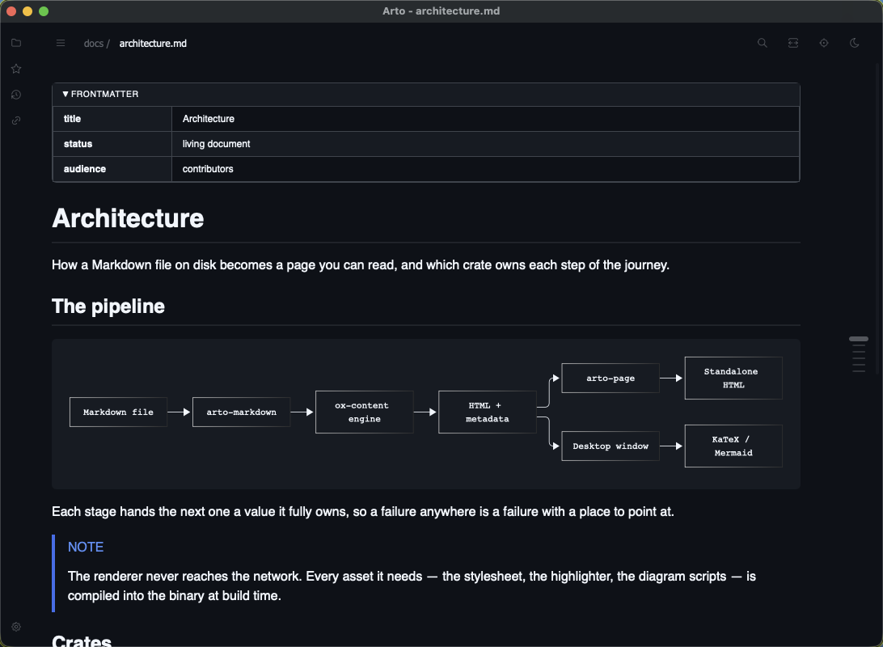Viewport: 883px width, 647px height.
Task: Click the architecture.md breadcrumb
Action: coord(153,44)
